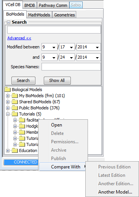Open the end month dropdown on the 'and' row

50,57
